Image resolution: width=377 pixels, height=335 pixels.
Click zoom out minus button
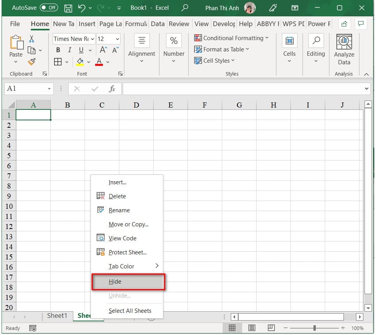click(x=286, y=328)
